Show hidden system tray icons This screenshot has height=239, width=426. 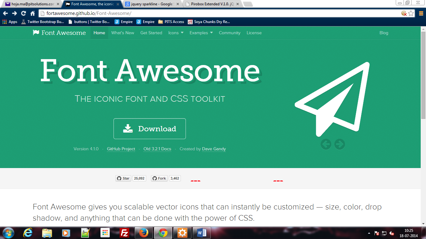369,233
